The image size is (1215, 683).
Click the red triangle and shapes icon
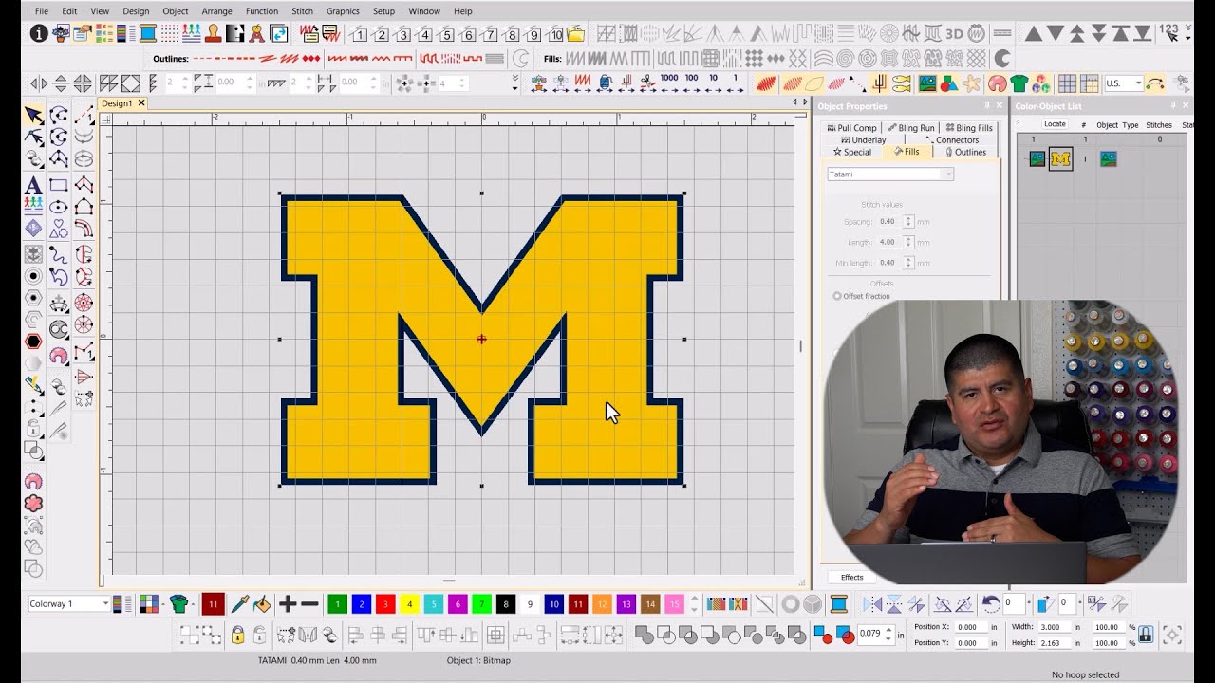click(948, 83)
